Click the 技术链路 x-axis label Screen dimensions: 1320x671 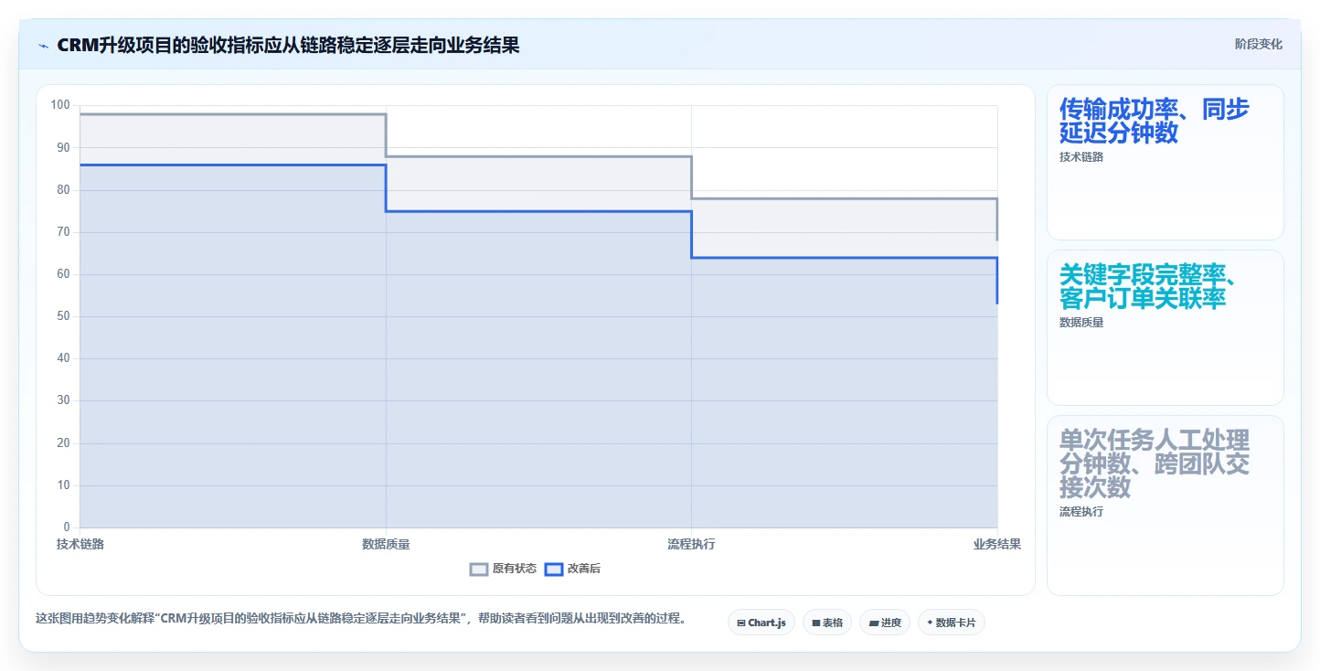80,544
